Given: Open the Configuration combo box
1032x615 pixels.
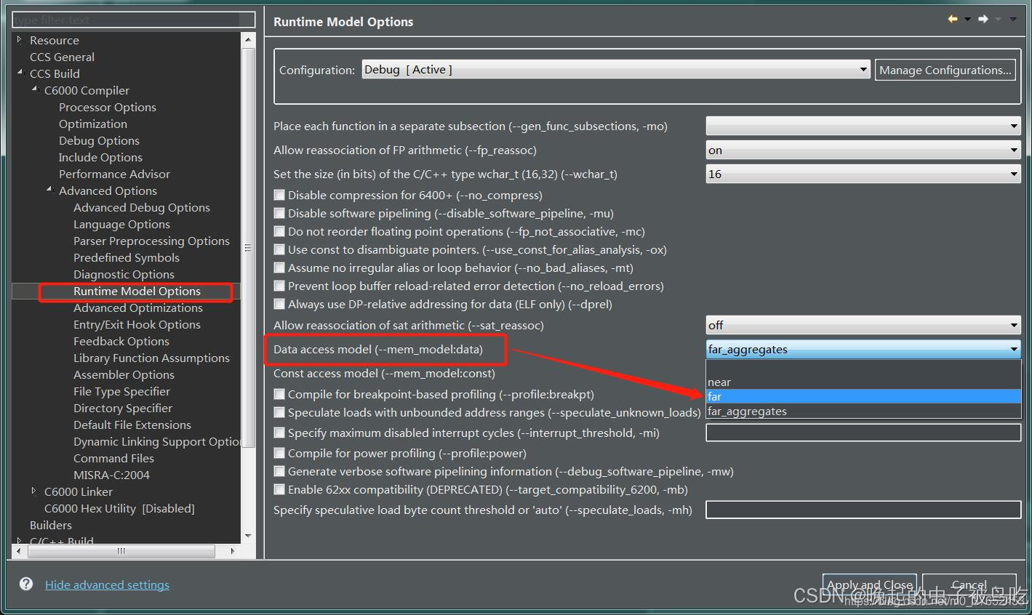Looking at the screenshot, I should pyautogui.click(x=863, y=69).
